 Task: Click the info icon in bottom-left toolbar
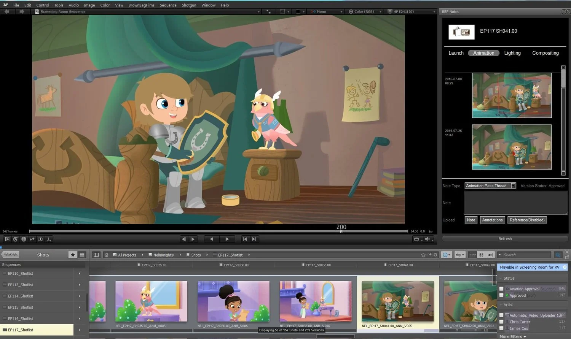pos(24,239)
